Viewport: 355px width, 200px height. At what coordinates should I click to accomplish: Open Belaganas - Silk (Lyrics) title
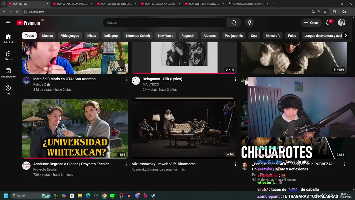point(163,79)
